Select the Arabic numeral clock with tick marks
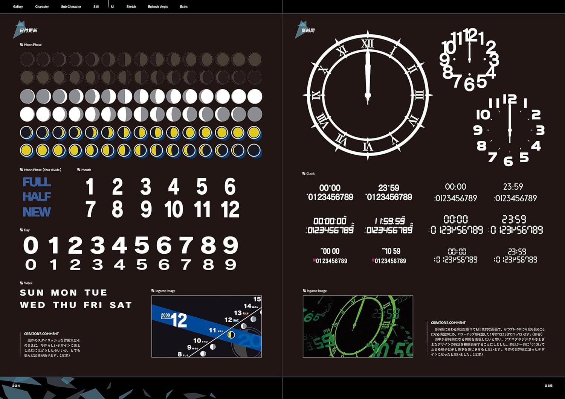This screenshot has width=565, height=399. click(x=509, y=130)
